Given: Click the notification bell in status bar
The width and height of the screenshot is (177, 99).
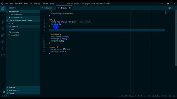Looking at the screenshot, I should point(174,96).
